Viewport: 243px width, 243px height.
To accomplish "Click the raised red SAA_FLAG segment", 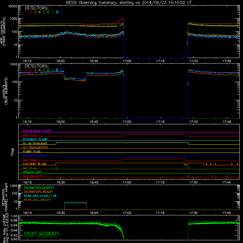I will pos(154,159).
